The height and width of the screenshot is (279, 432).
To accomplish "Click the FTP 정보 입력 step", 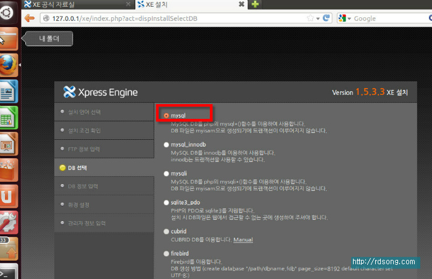I will coord(104,149).
